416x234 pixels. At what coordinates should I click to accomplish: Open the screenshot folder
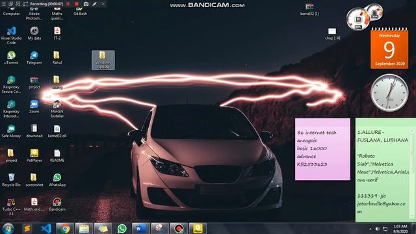34,180
